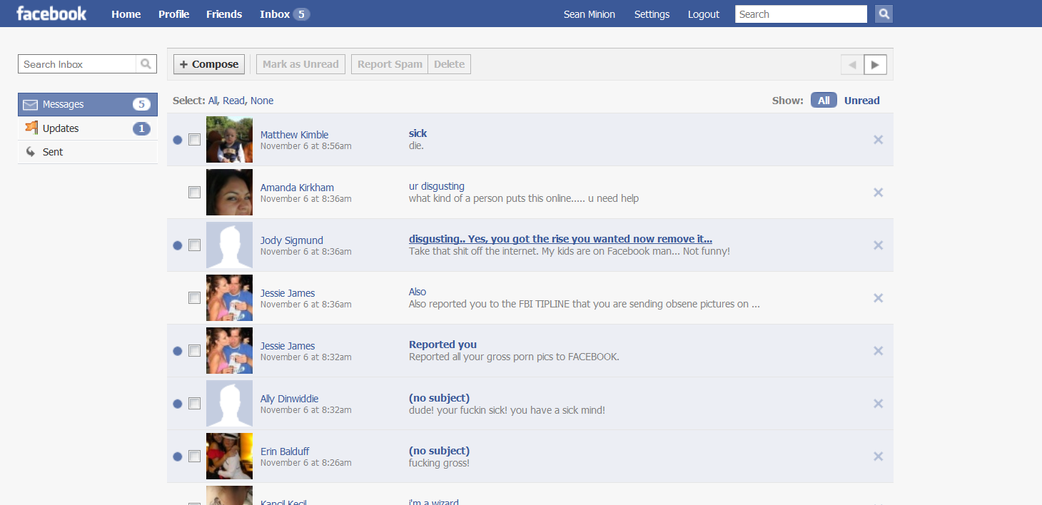Select None link

tap(262, 101)
